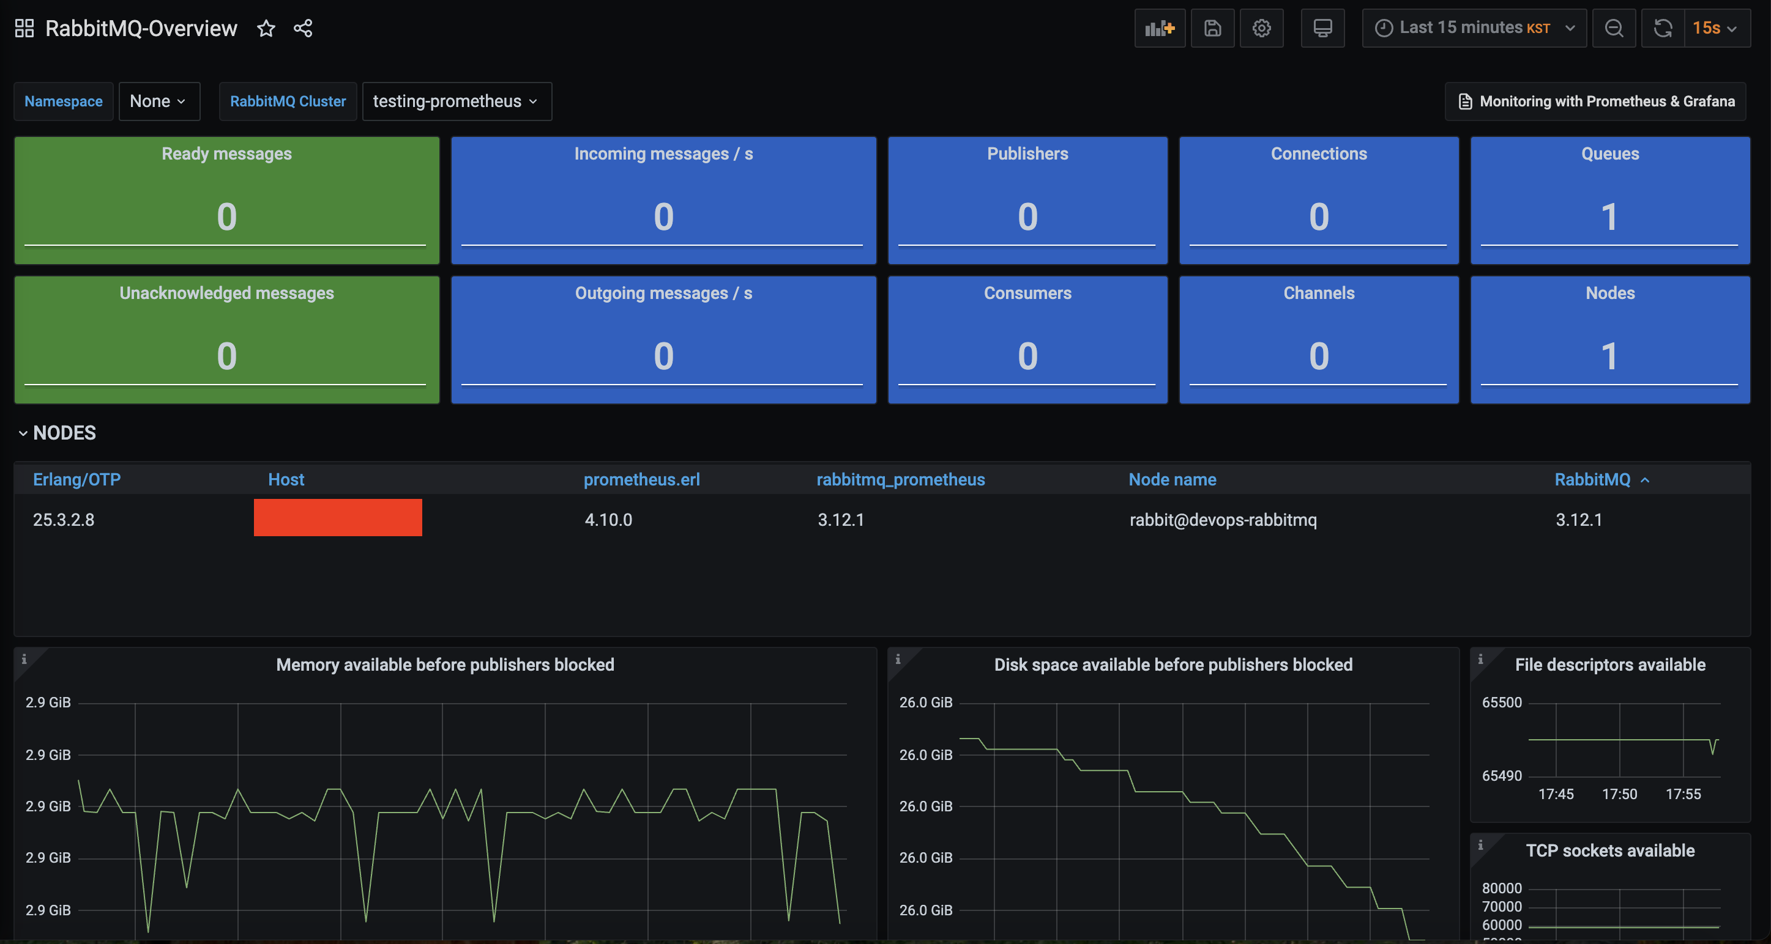Open dashboard settings gear icon
The height and width of the screenshot is (944, 1771).
pos(1261,28)
